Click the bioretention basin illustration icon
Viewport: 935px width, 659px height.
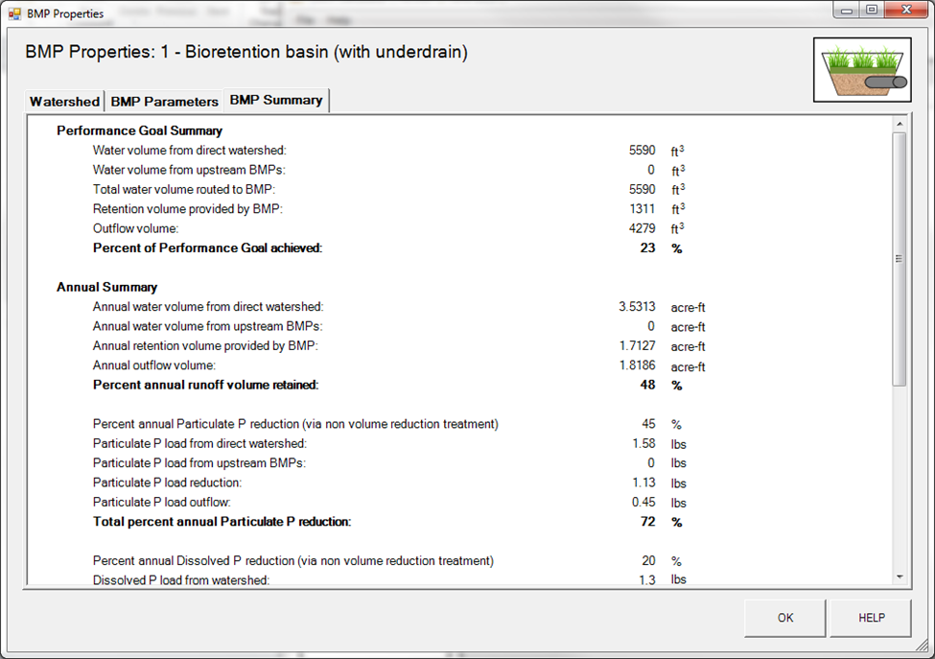[862, 70]
